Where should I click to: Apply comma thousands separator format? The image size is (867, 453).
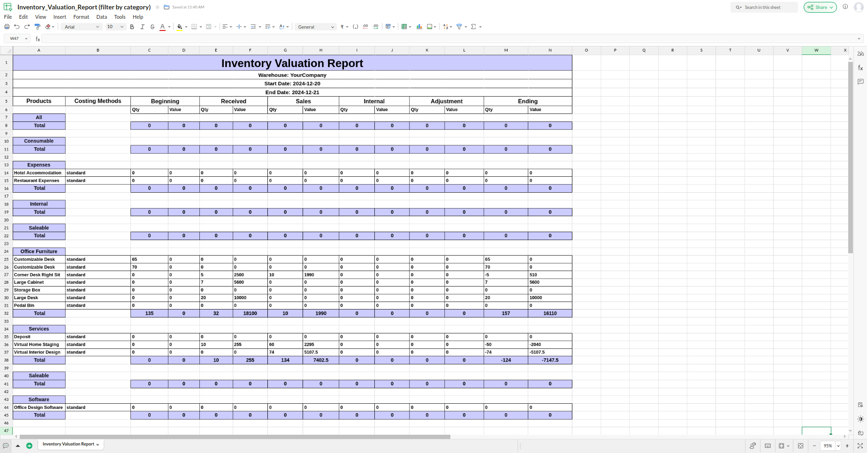355,27
